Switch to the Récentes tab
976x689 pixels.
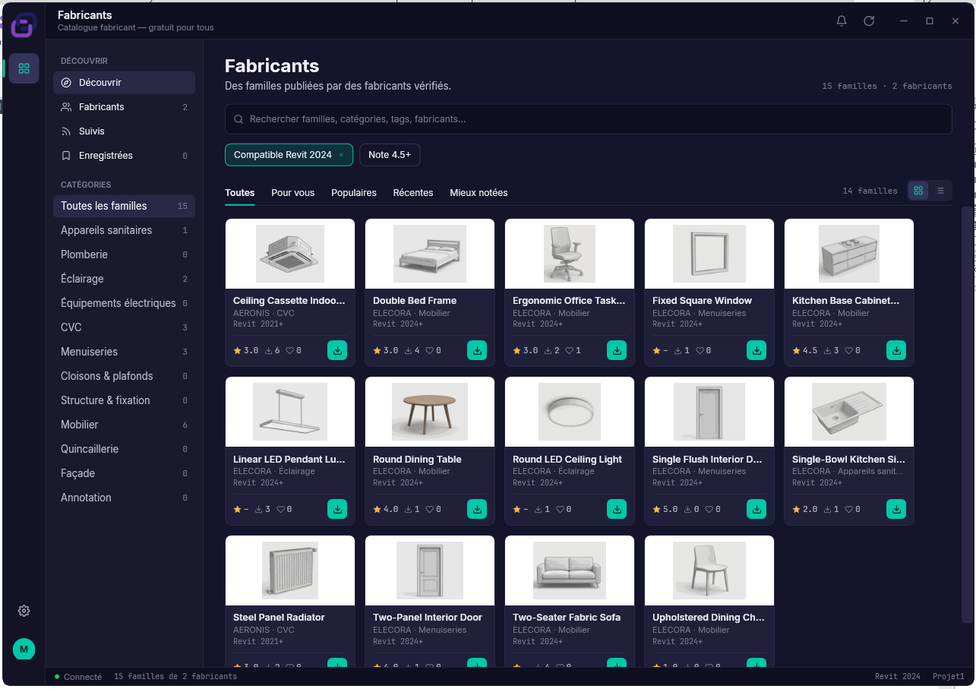(413, 193)
